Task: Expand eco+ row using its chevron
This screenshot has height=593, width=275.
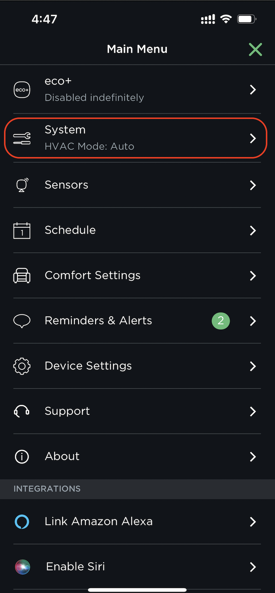Action: 253,90
